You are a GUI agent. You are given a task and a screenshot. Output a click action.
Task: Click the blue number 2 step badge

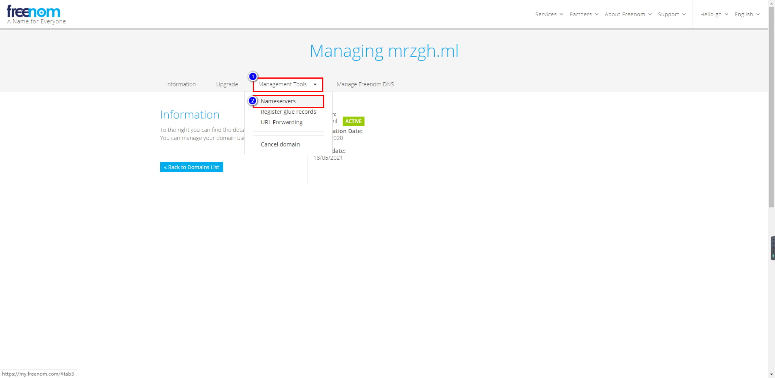pos(253,101)
